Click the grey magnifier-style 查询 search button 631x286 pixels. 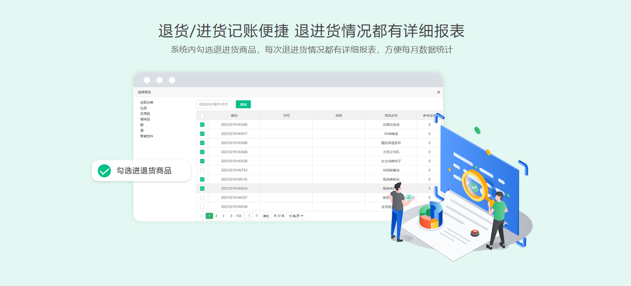pyautogui.click(x=243, y=104)
